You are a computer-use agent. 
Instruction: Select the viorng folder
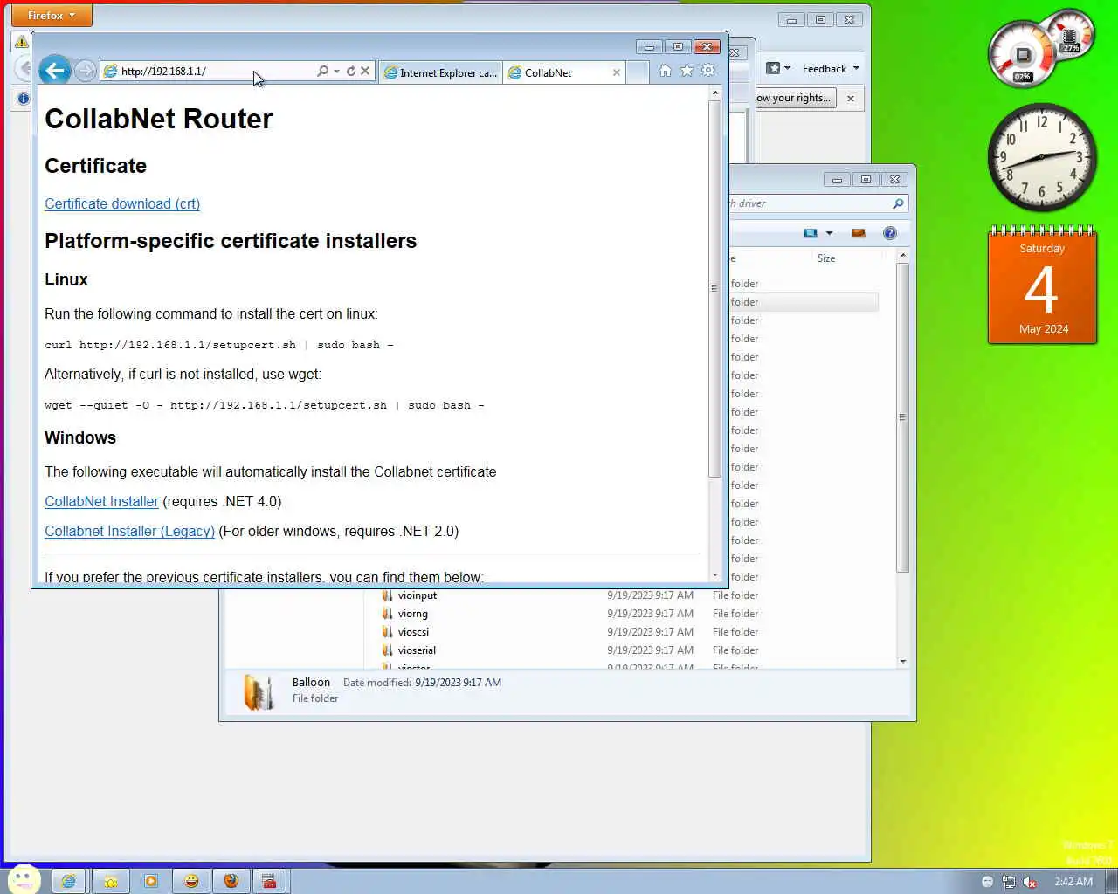click(x=412, y=614)
